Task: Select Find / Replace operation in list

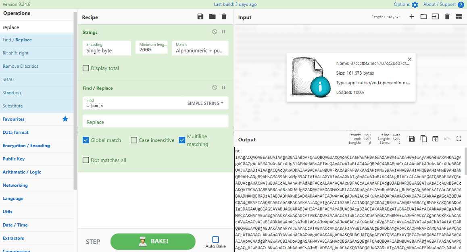Action: (x=37, y=40)
